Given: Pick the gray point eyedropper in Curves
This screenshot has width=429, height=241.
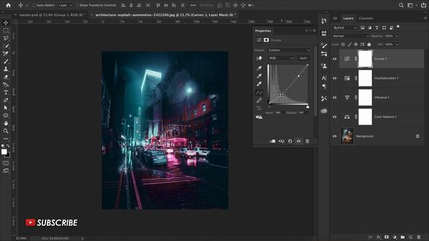Looking at the screenshot, I should click(x=259, y=76).
